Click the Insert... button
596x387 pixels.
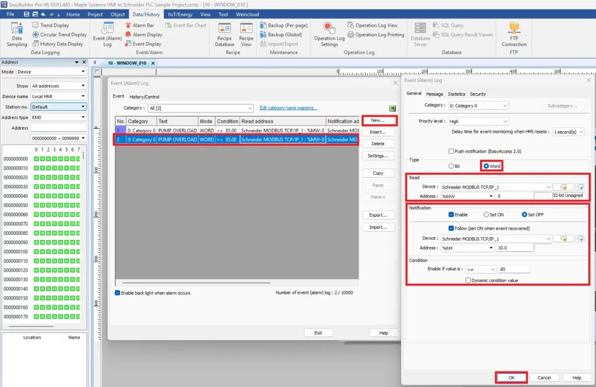378,132
